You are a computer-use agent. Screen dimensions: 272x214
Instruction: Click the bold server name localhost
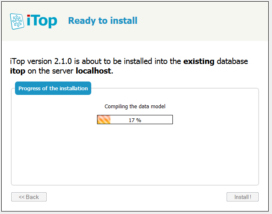click(93, 71)
